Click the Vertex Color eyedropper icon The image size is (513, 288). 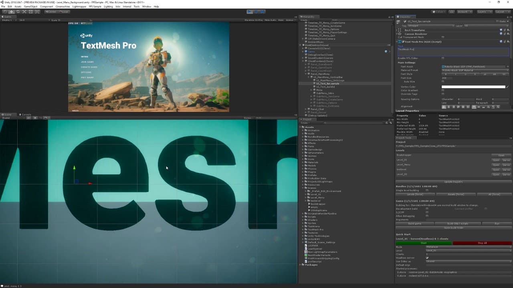[x=507, y=87]
